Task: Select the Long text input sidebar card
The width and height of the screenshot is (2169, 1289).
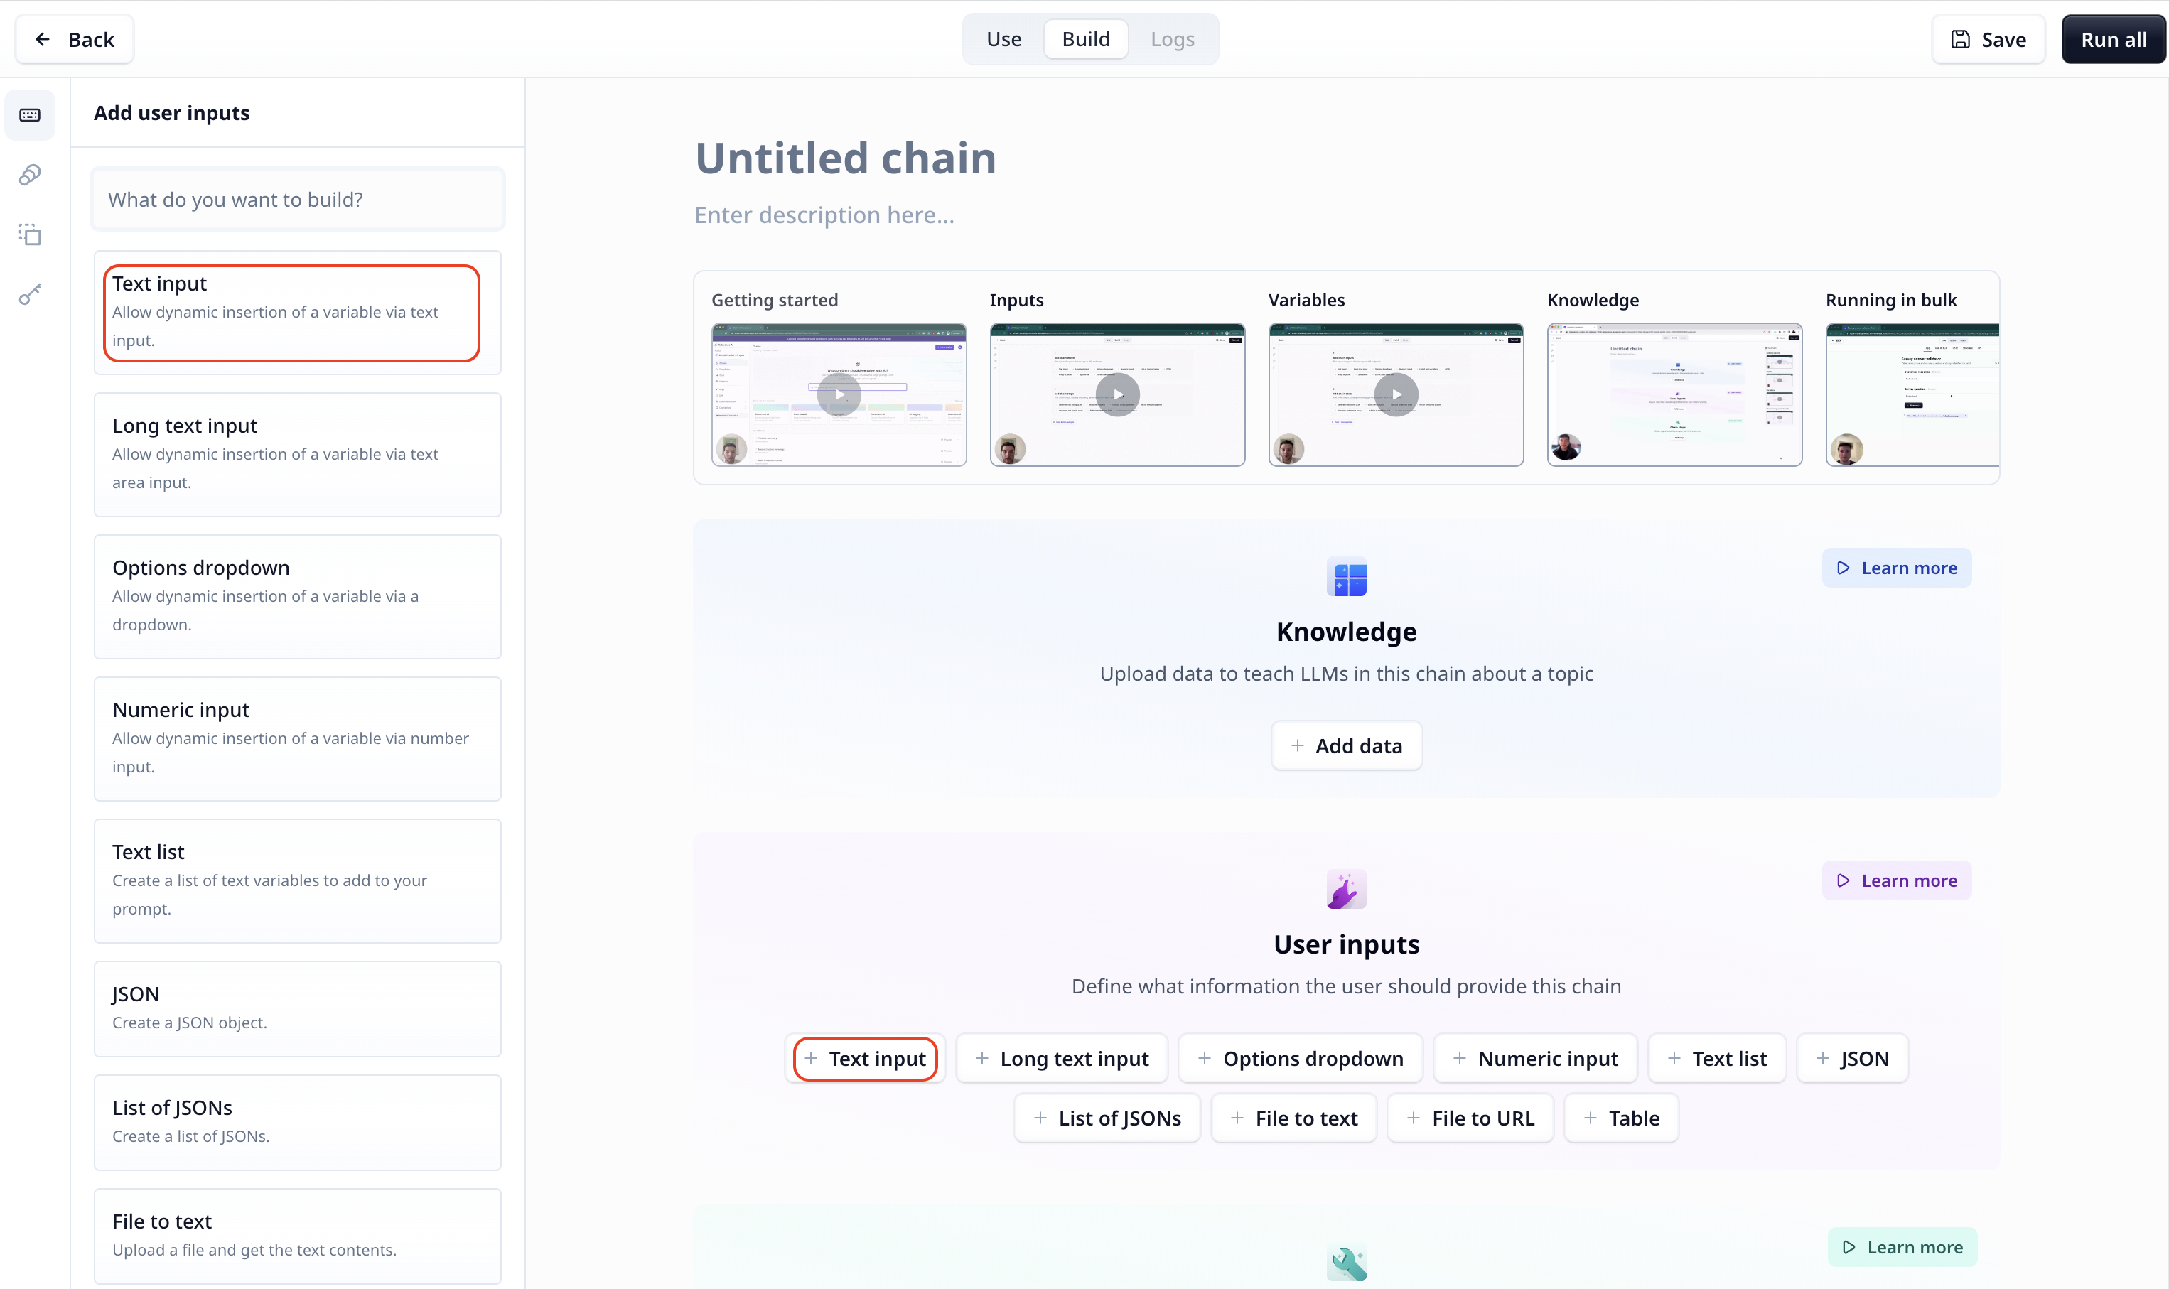Action: [x=297, y=454]
